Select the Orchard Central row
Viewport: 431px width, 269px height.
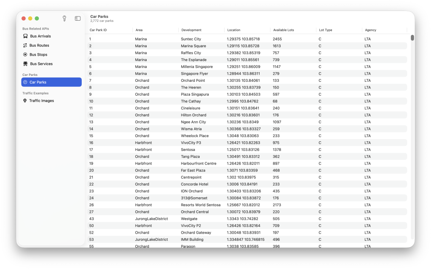(x=247, y=212)
